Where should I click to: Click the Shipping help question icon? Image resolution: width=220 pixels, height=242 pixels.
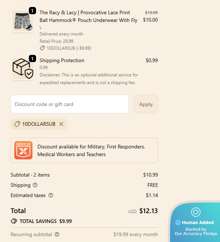(x=35, y=185)
